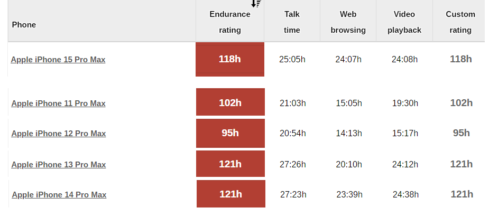This screenshot has width=489, height=217.
Task: Open Apple iPhone 11 Pro Max link
Action: click(58, 103)
